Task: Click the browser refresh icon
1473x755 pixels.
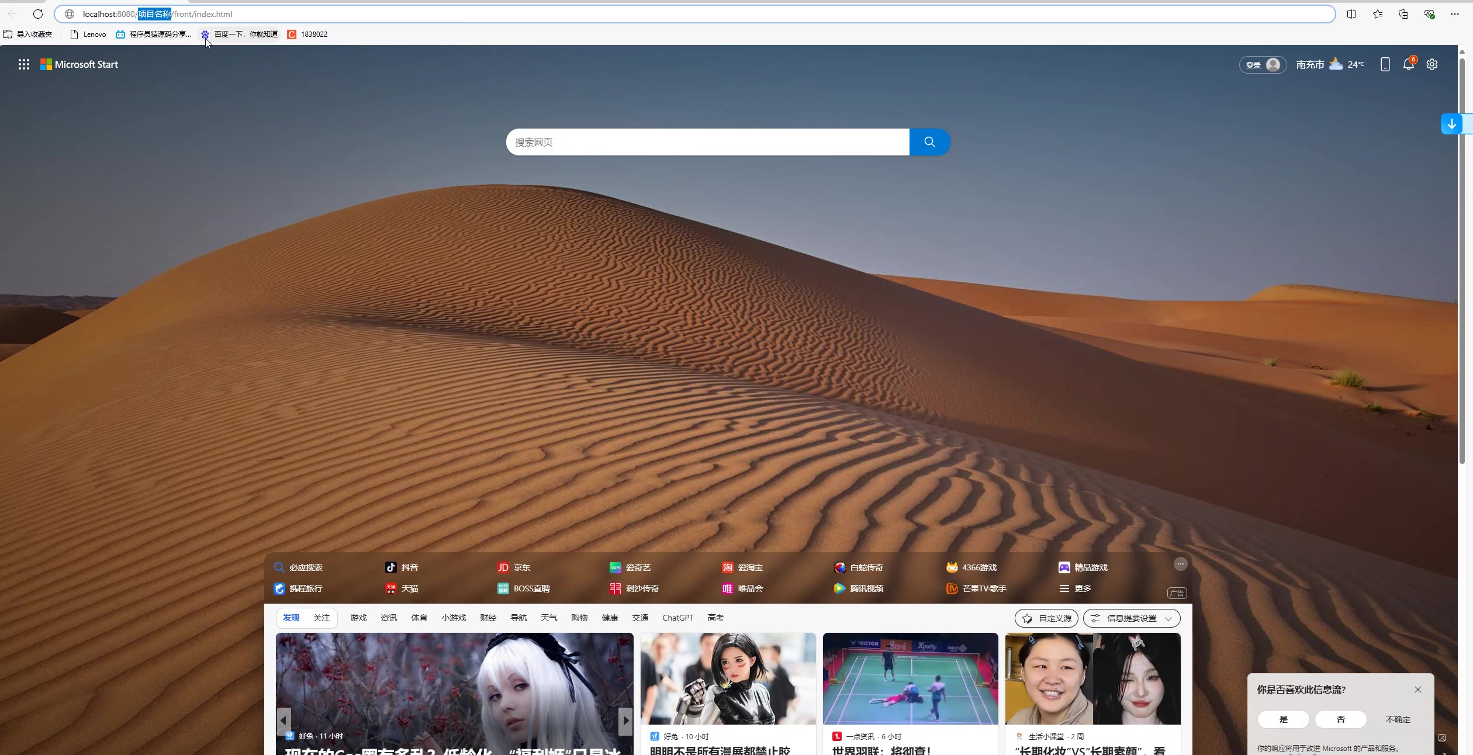Action: click(x=38, y=14)
